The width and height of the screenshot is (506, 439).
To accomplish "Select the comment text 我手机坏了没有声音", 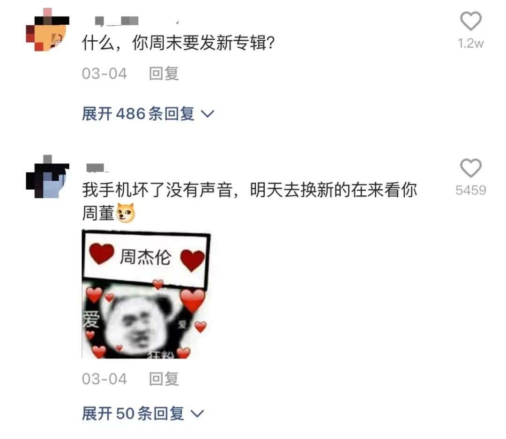I will pos(157,189).
